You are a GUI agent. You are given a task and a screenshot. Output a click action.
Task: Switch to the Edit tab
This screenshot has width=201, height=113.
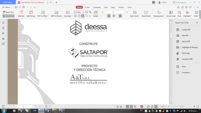[106, 8]
